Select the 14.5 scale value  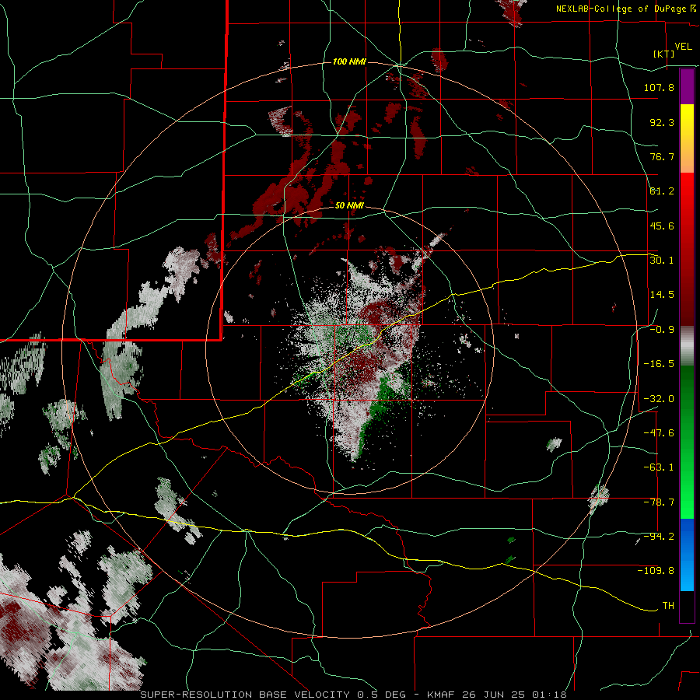click(x=662, y=295)
